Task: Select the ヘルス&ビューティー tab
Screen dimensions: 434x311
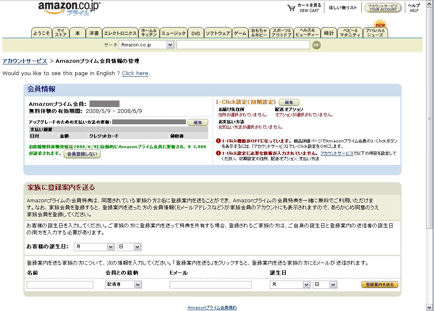Action: [307, 33]
